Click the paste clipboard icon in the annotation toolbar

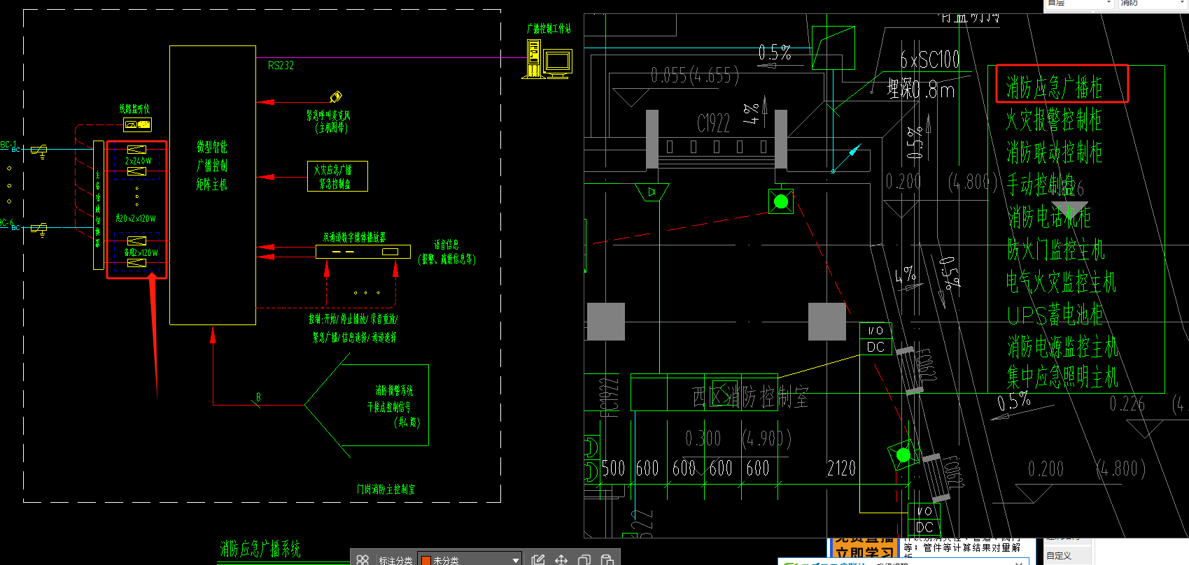point(607,559)
